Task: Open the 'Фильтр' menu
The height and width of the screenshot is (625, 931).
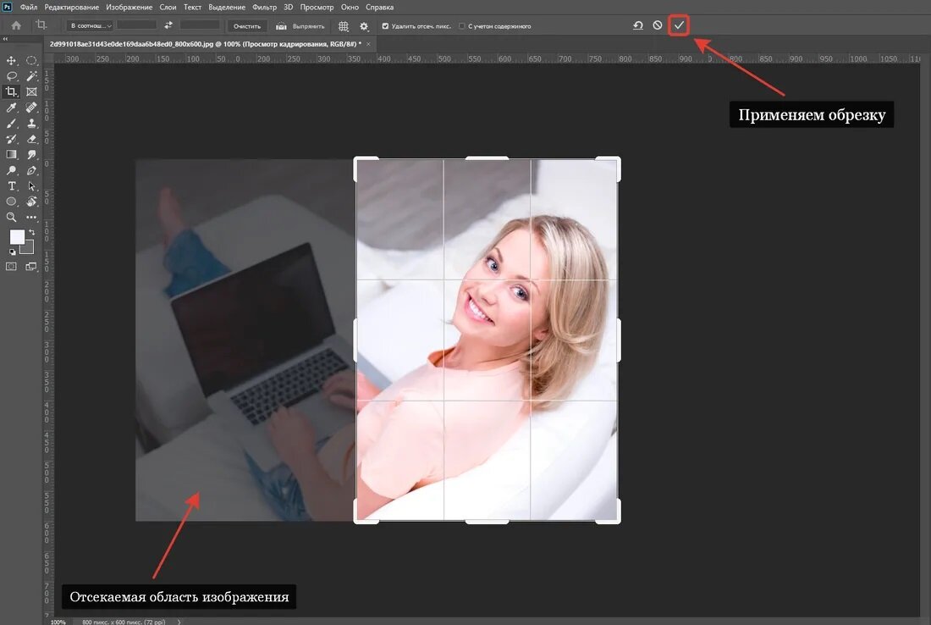Action: pyautogui.click(x=264, y=7)
